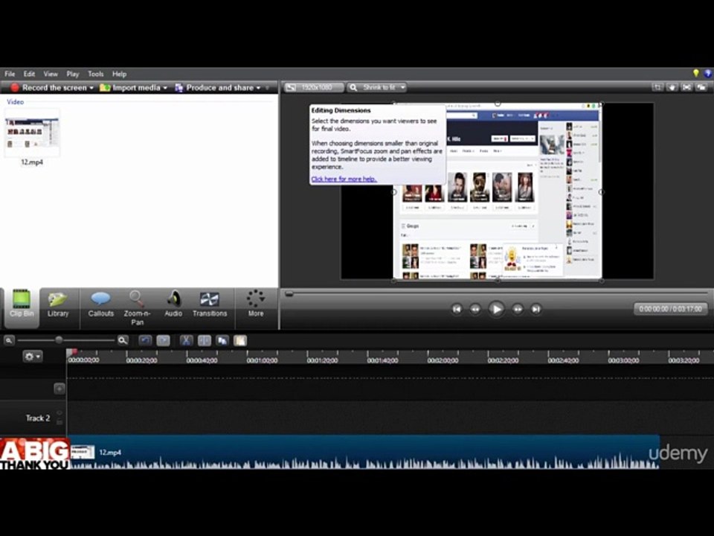This screenshot has width=714, height=536.
Task: Open the Help menu
Action: [119, 74]
